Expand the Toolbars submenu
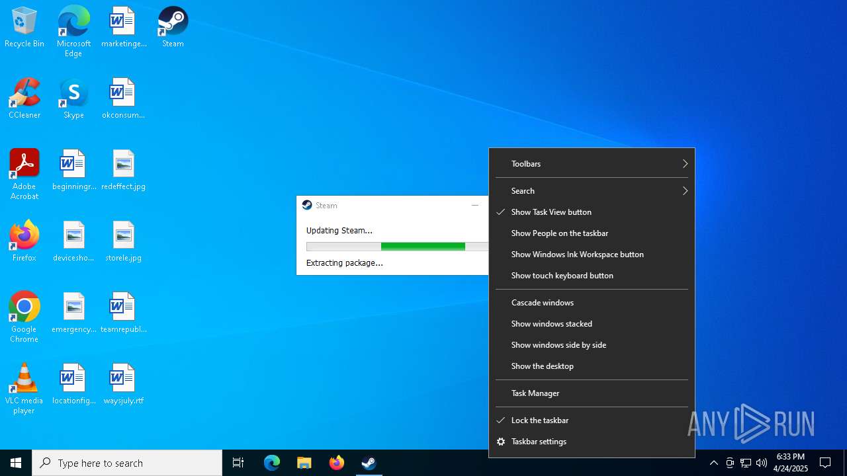Screen dimensions: 847x476 592,164
